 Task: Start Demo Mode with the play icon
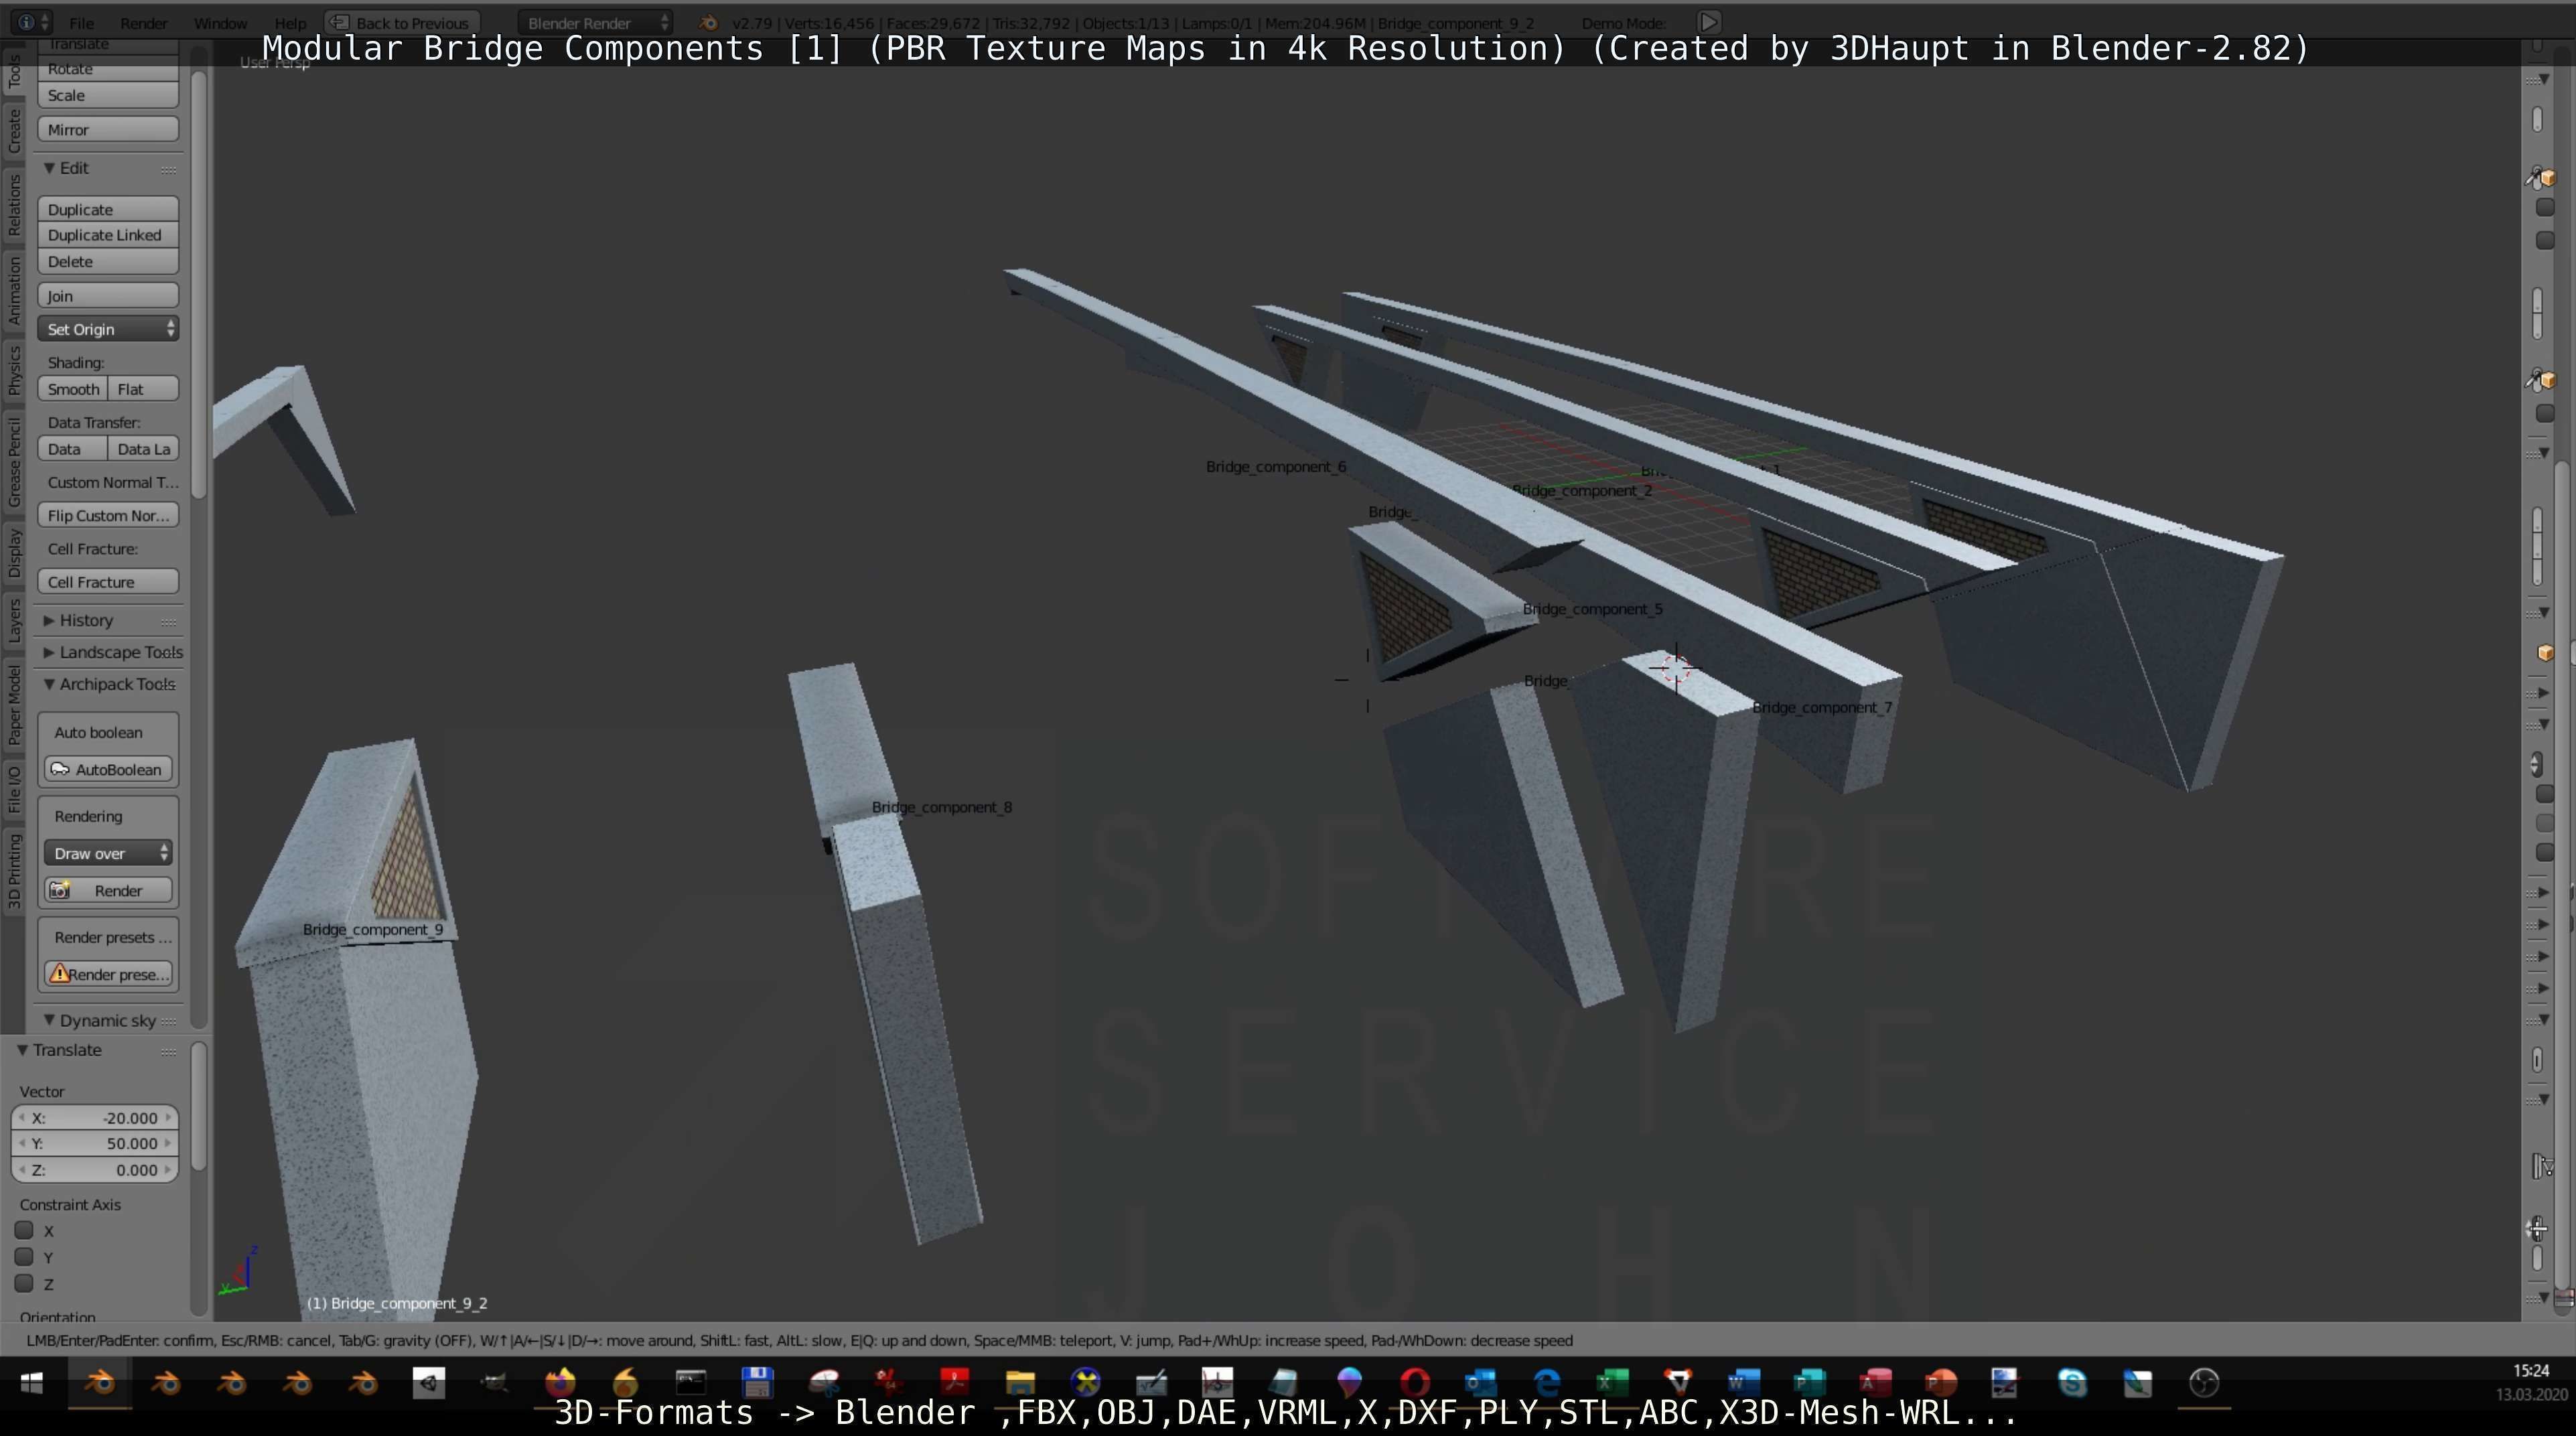click(1708, 22)
